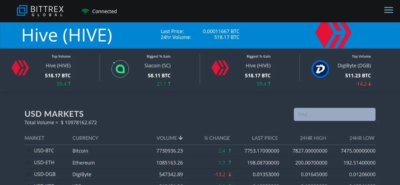400x185 pixels.
Task: Click last price 0.01353000
Action: point(266,174)
